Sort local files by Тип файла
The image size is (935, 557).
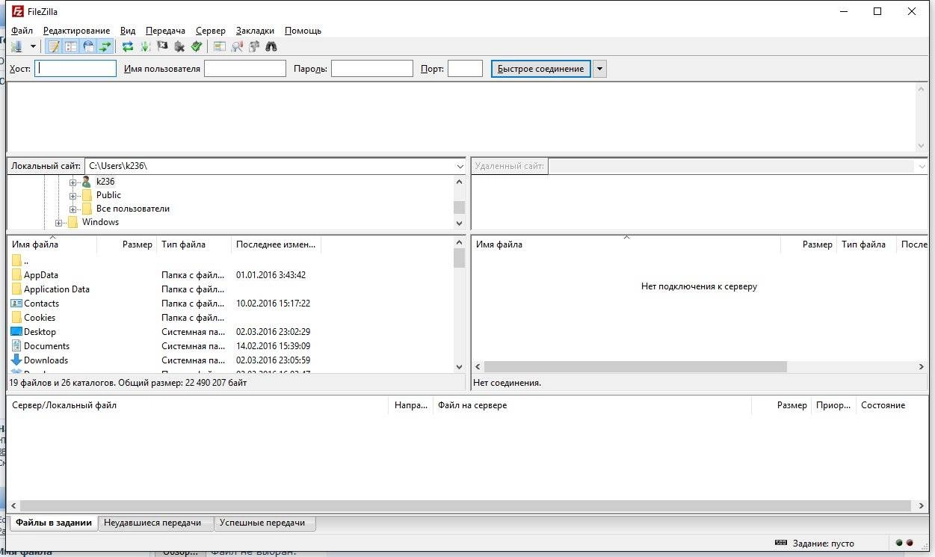(x=194, y=244)
